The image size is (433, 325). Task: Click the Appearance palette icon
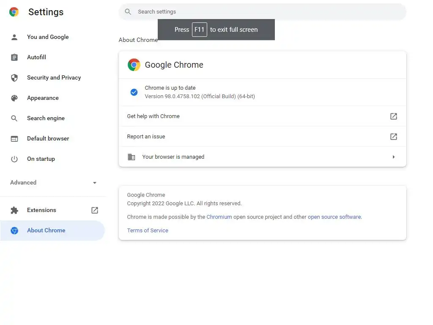pos(14,98)
